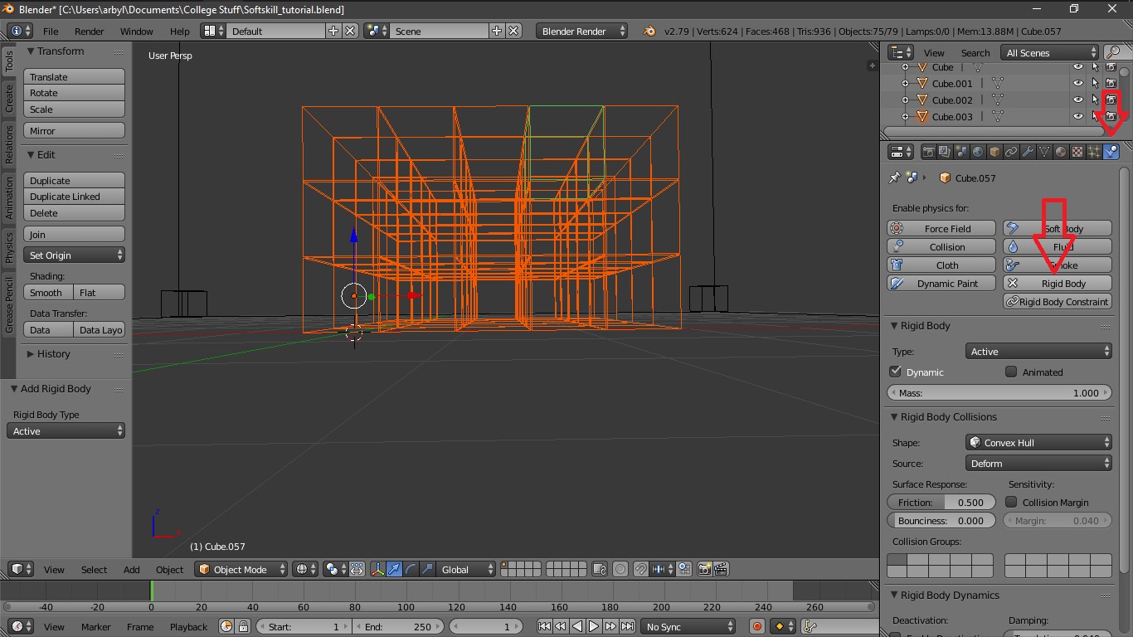This screenshot has height=637, width=1133.
Task: Switch to the World properties globe icon
Action: pyautogui.click(x=978, y=152)
